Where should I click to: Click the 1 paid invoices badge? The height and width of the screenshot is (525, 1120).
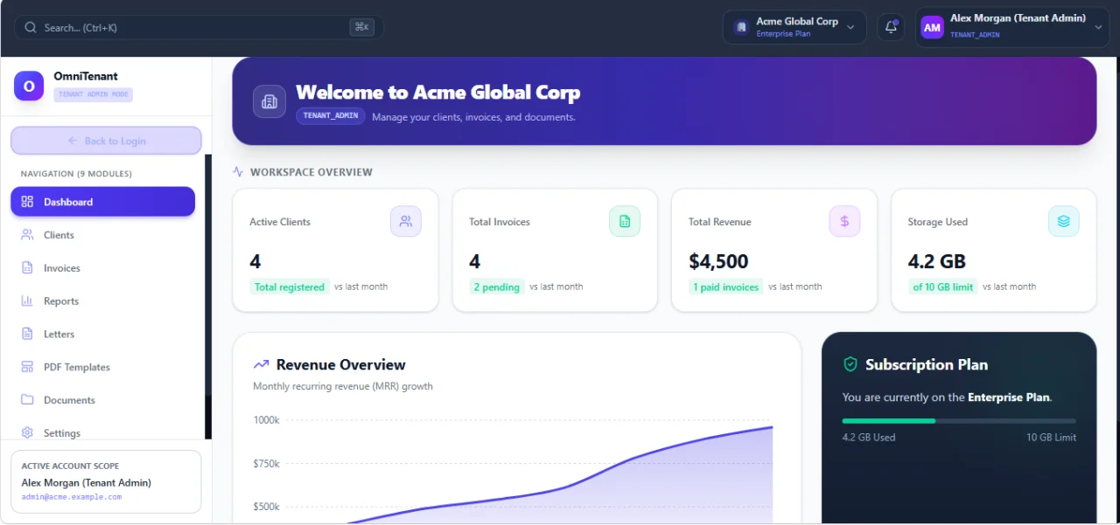(726, 287)
